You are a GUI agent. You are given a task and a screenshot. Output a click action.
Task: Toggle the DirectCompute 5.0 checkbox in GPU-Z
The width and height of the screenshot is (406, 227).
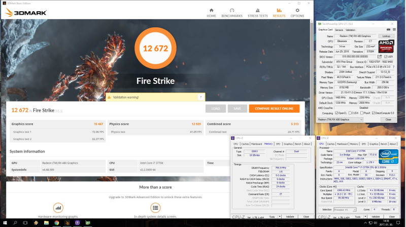pos(374,113)
